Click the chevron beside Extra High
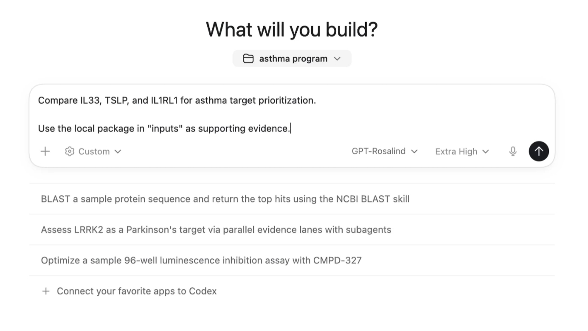The image size is (588, 331). click(486, 151)
